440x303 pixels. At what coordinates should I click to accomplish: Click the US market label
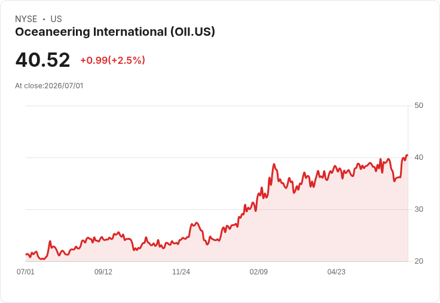click(56, 19)
